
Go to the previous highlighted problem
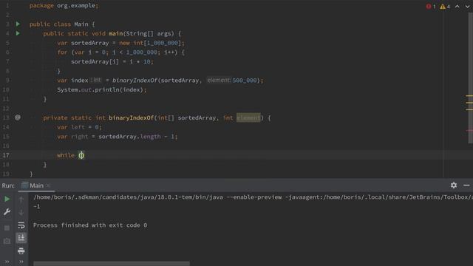pyautogui.click(x=457, y=7)
